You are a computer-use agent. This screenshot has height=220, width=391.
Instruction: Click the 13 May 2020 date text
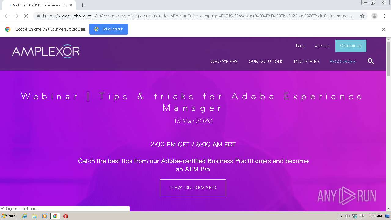(193, 121)
